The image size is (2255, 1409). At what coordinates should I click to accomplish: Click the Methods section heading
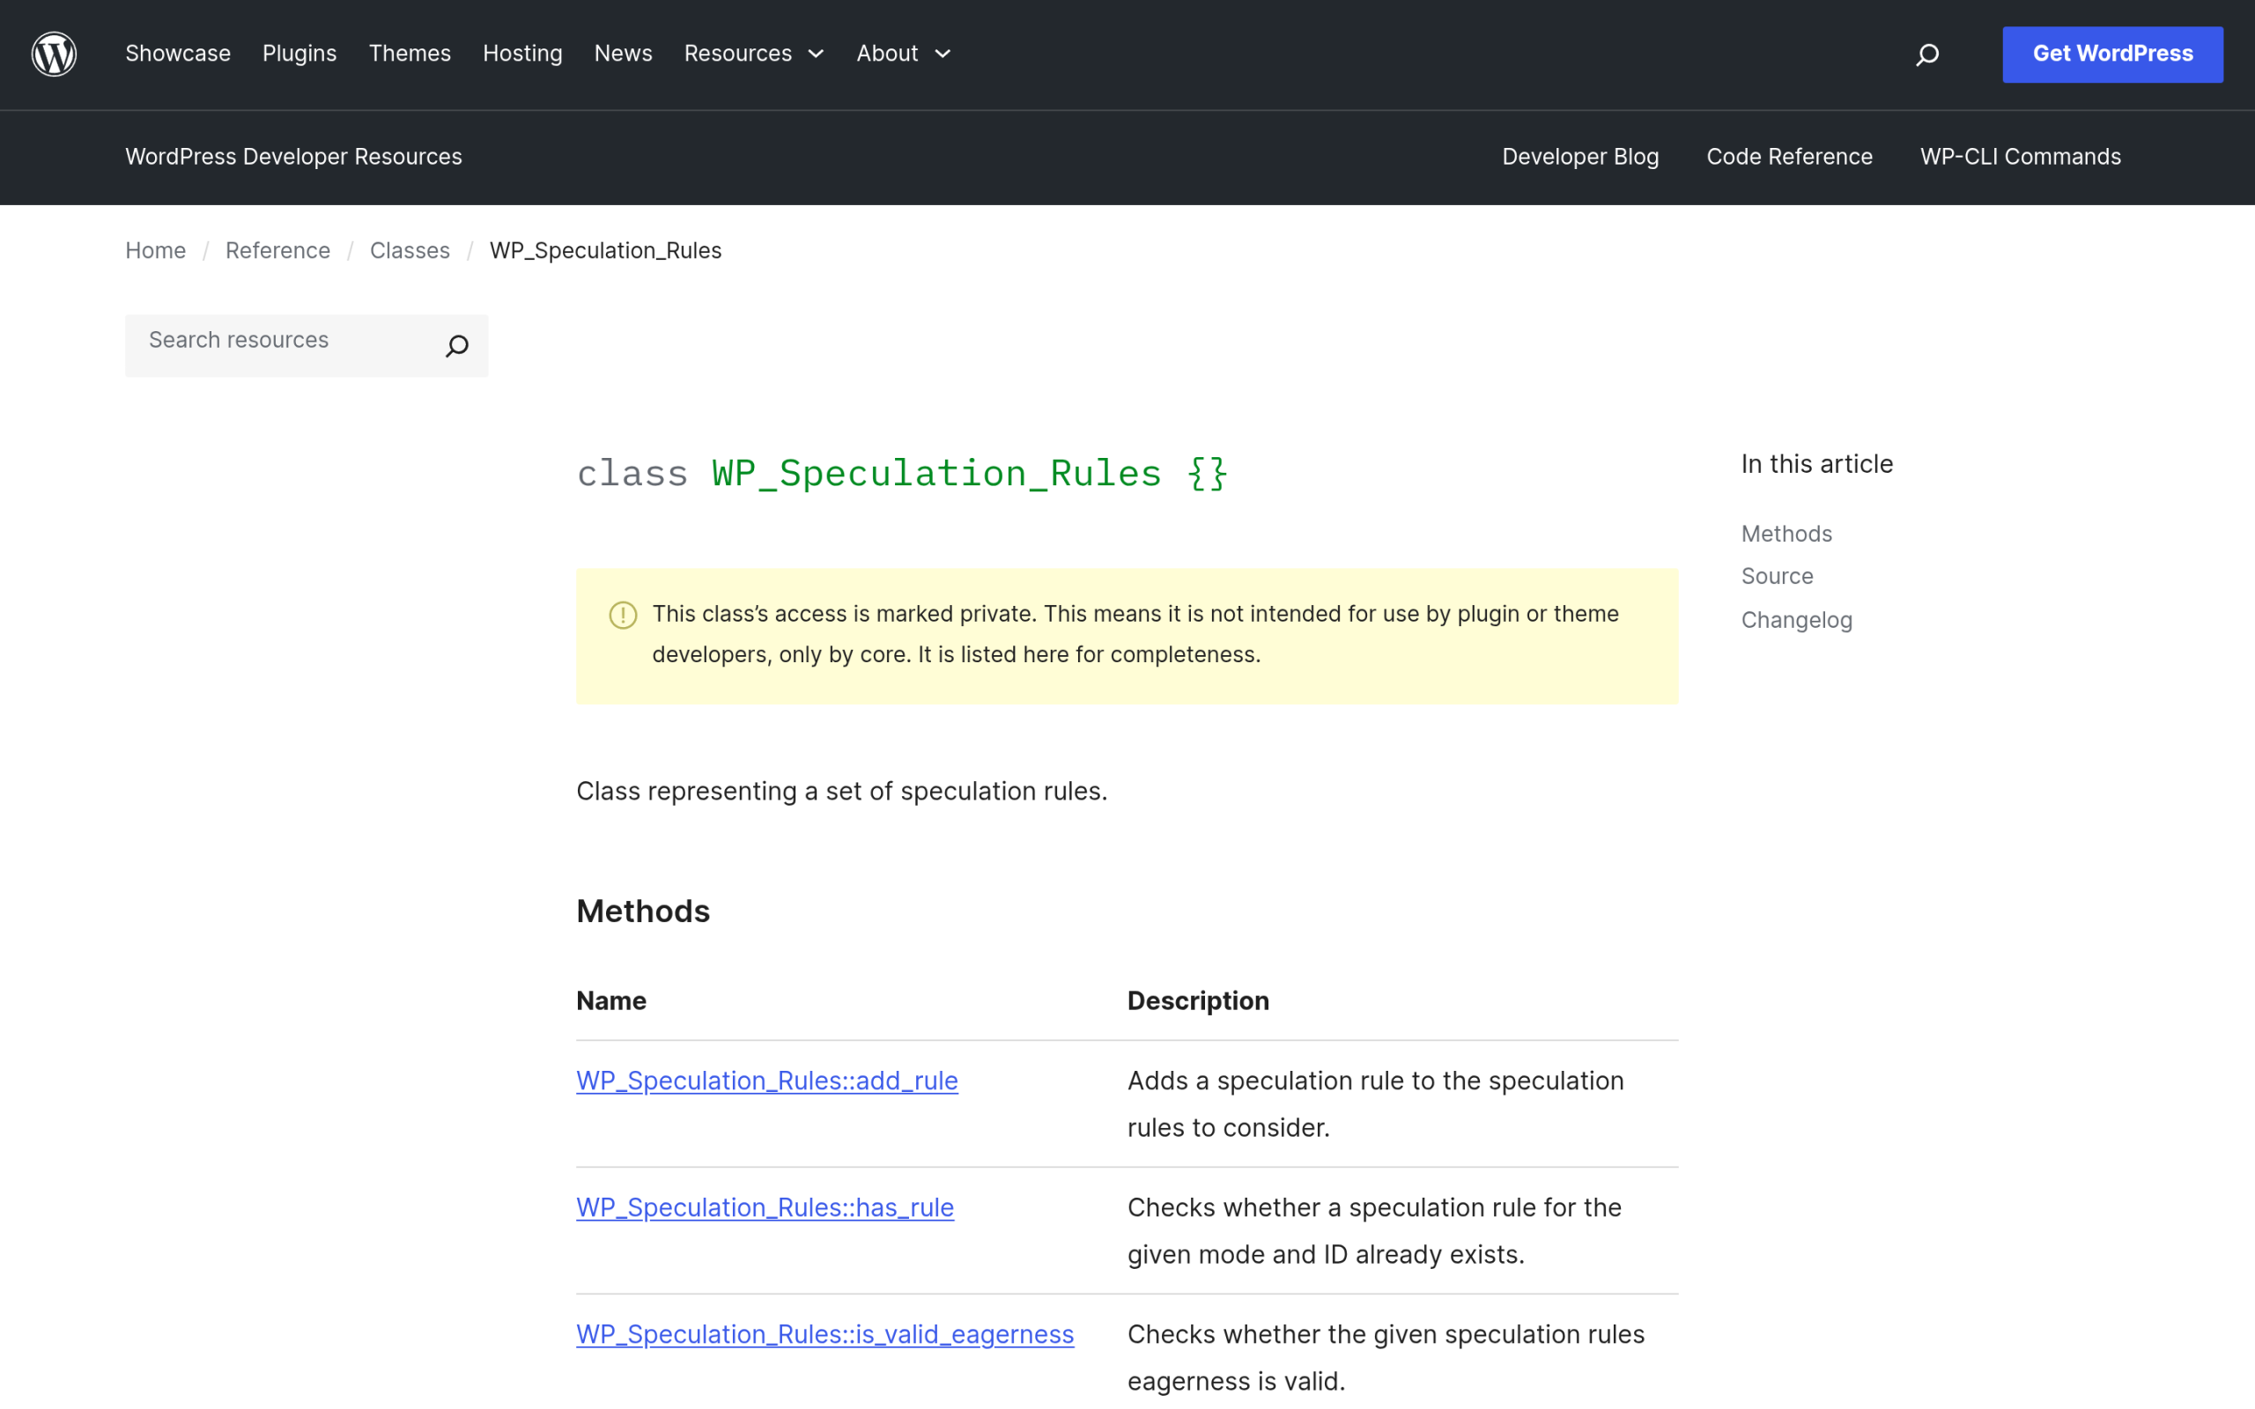point(643,911)
